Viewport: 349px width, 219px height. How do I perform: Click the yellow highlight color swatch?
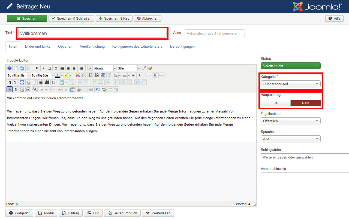tap(66, 75)
